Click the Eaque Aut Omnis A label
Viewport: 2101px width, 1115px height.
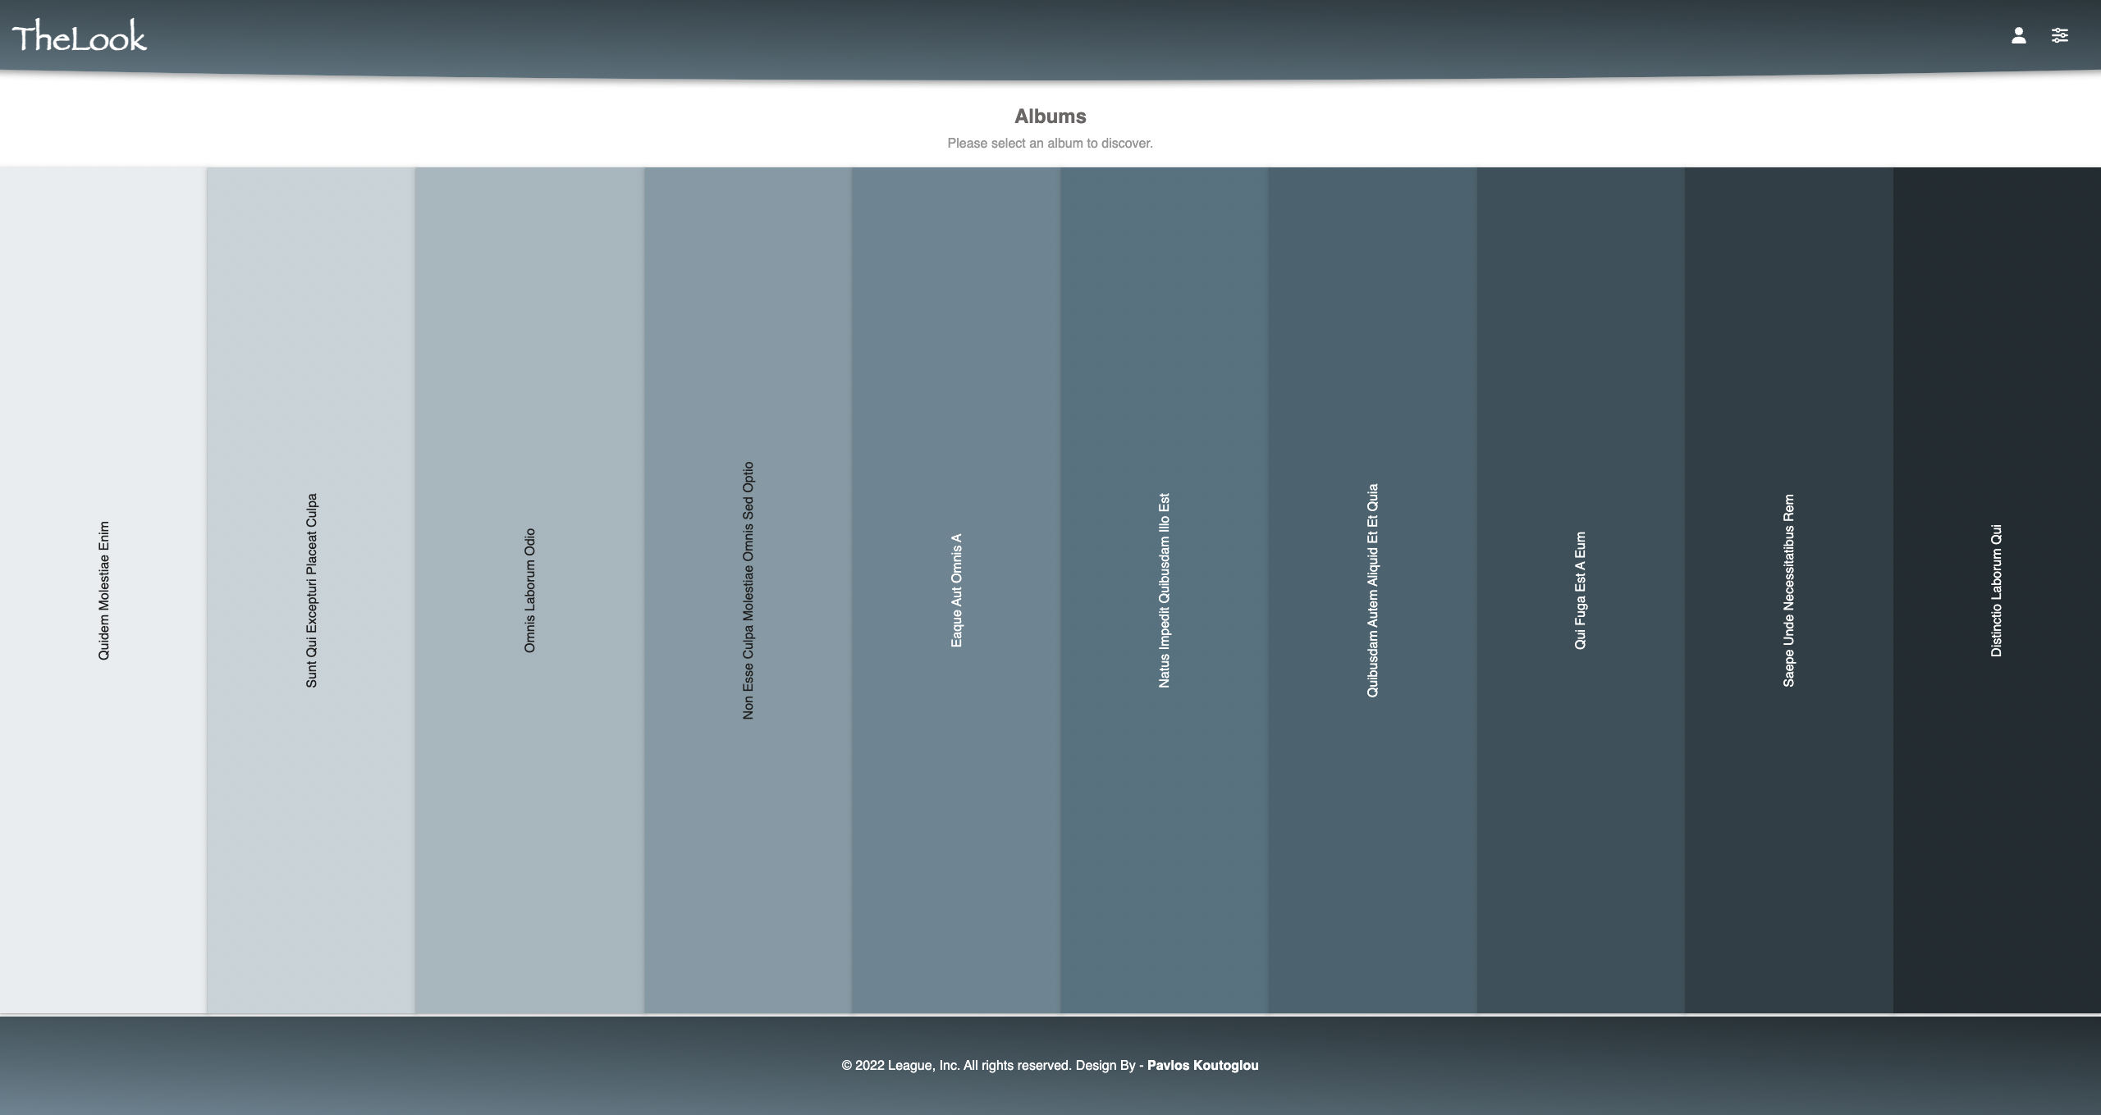(956, 591)
